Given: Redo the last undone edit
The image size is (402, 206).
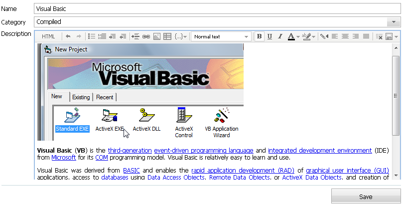Looking at the screenshot, I should (x=79, y=36).
